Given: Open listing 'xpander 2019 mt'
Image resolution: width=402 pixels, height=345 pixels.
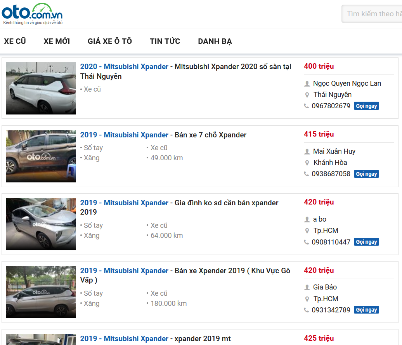Looking at the screenshot, I should point(155,338).
